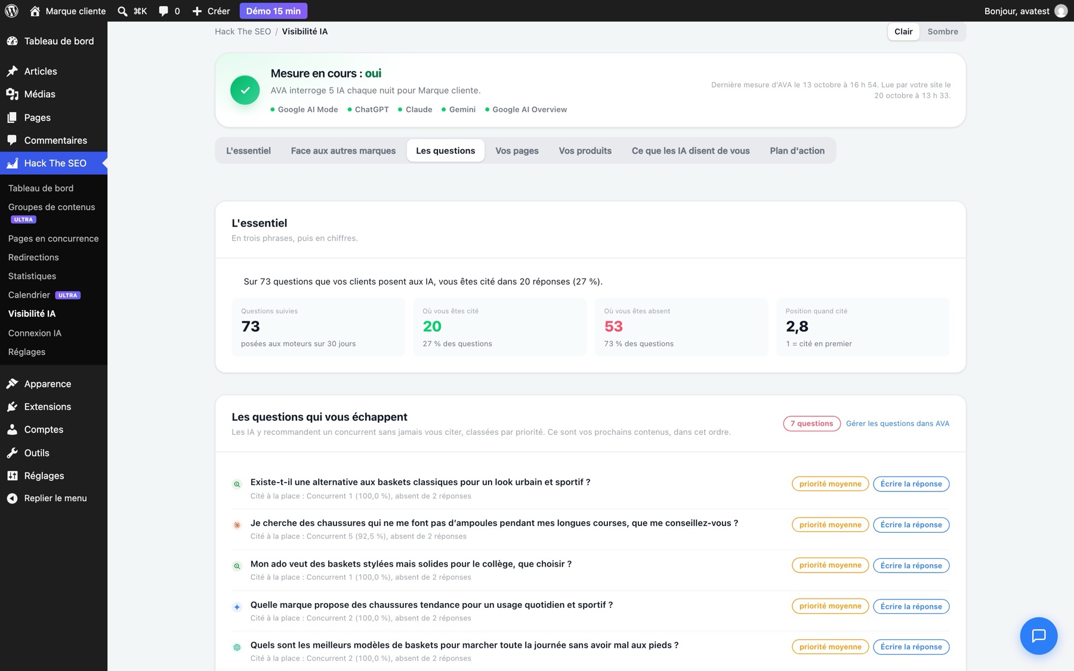The width and height of the screenshot is (1074, 671).
Task: Click the Pages icon in sidebar
Action: tap(12, 117)
